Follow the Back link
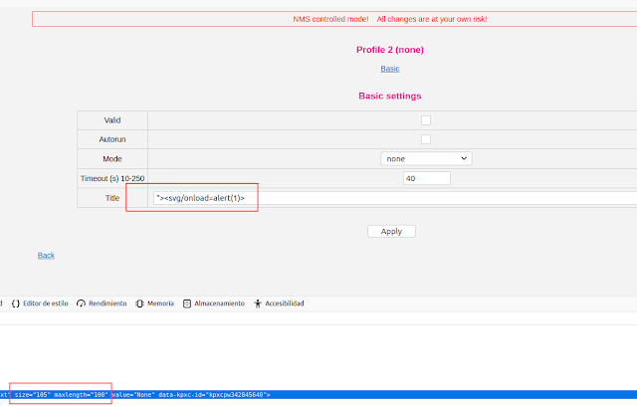Viewport: 637px width, 406px height. [x=46, y=256]
